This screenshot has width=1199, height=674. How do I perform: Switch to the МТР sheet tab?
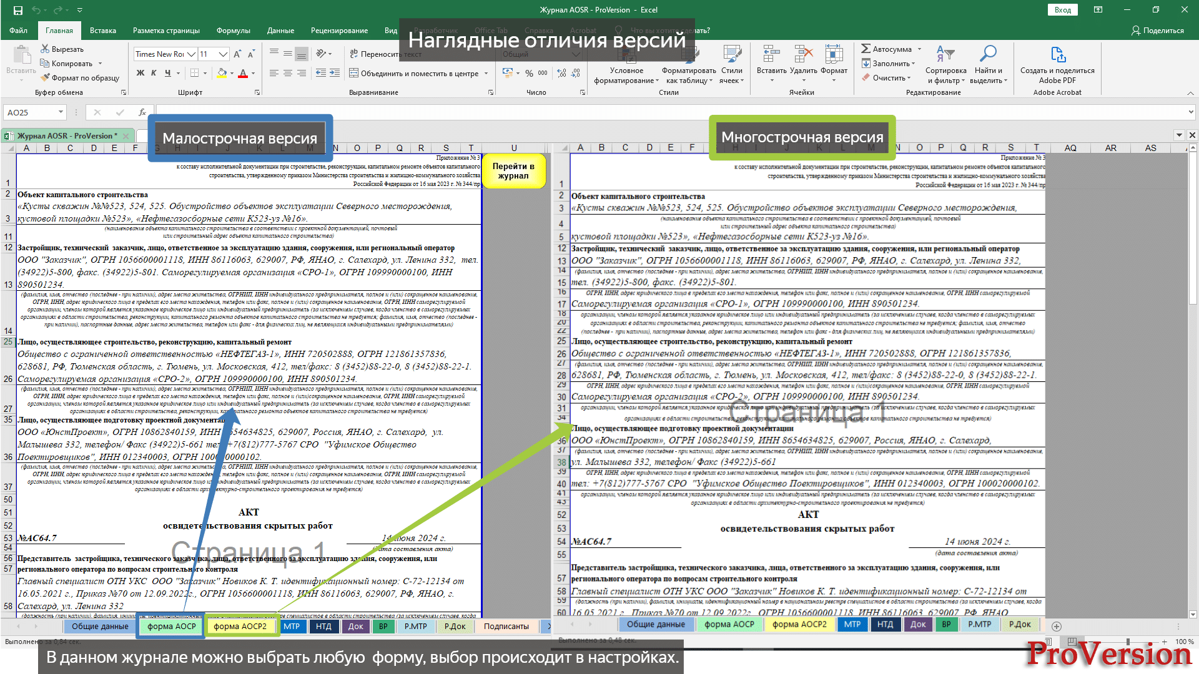click(292, 626)
